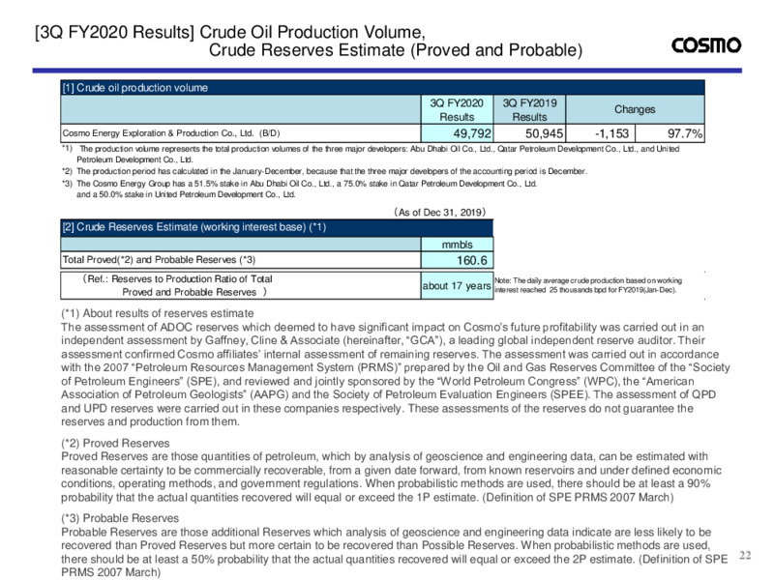774x580 pixels.
Task: Click the 'Changes' column header
Action: pos(635,109)
